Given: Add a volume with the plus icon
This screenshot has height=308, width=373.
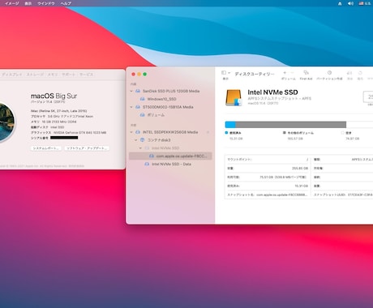Looking at the screenshot, I should coord(285,73).
